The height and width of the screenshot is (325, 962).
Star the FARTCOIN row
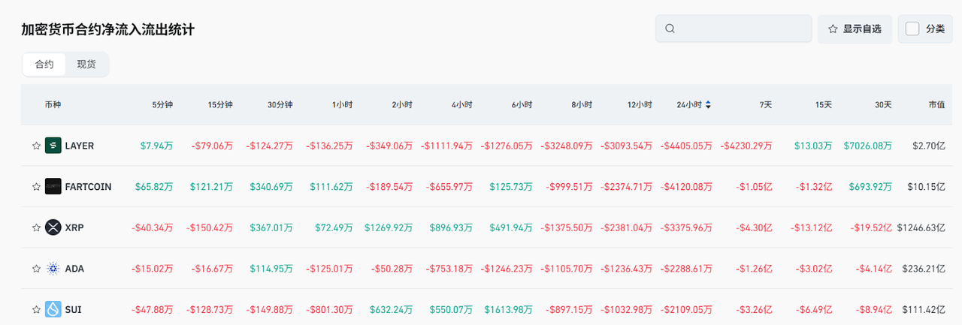(x=35, y=186)
